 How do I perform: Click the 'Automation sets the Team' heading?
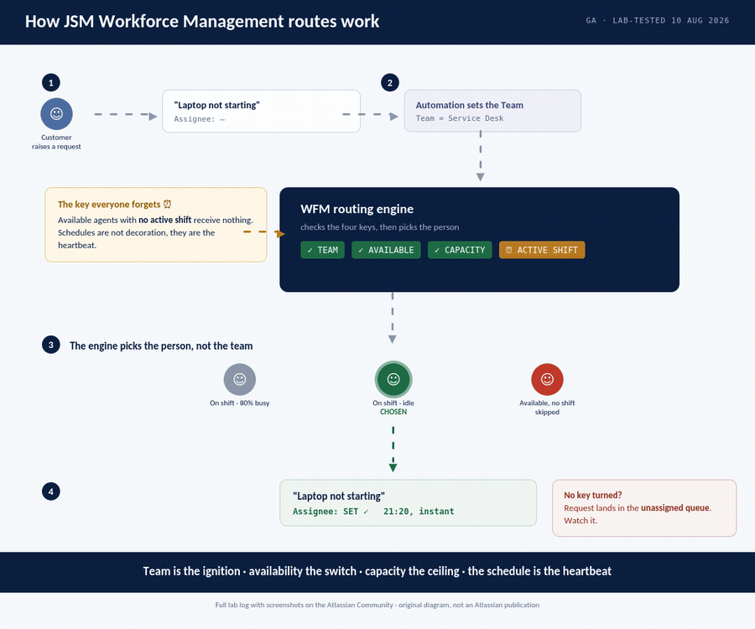[x=470, y=105]
